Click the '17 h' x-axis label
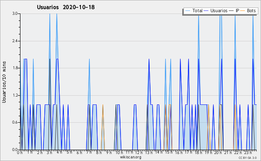 (188, 152)
